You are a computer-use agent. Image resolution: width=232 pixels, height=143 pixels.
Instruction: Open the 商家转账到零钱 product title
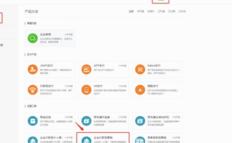pos(157,138)
